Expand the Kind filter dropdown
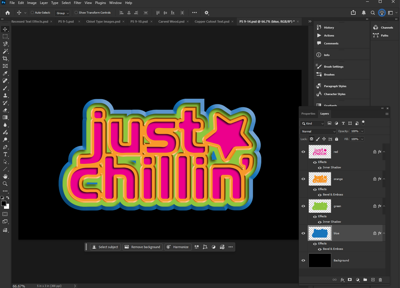This screenshot has width=400, height=288. [323, 123]
